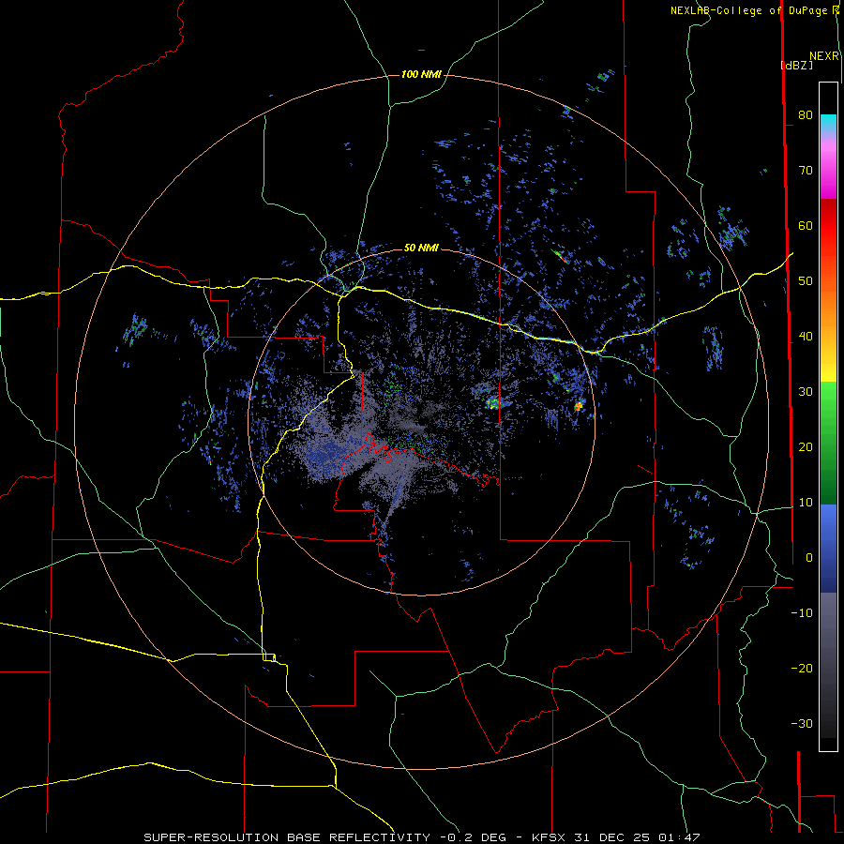This screenshot has height=844, width=844.
Task: Click the -20 value on the color scale
Action: tap(802, 669)
